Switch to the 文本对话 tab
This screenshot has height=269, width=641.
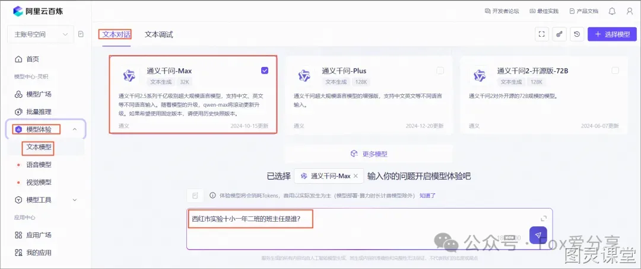[x=116, y=35]
